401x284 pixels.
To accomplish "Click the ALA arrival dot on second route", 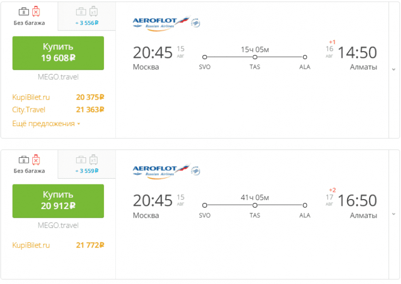I will (x=304, y=205).
